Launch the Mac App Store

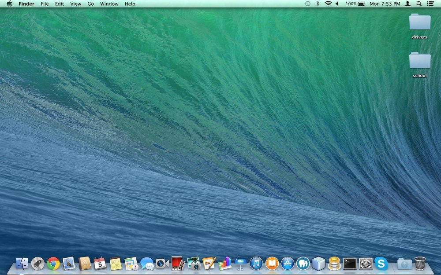point(288,264)
